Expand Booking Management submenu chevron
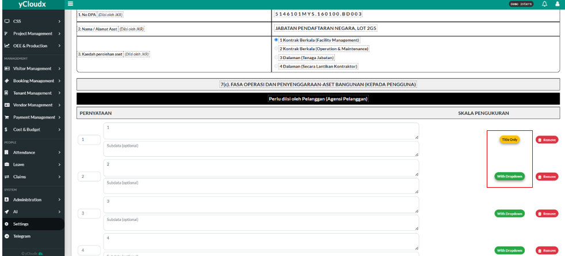Viewport: 565px width, 256px height. pyautogui.click(x=59, y=80)
